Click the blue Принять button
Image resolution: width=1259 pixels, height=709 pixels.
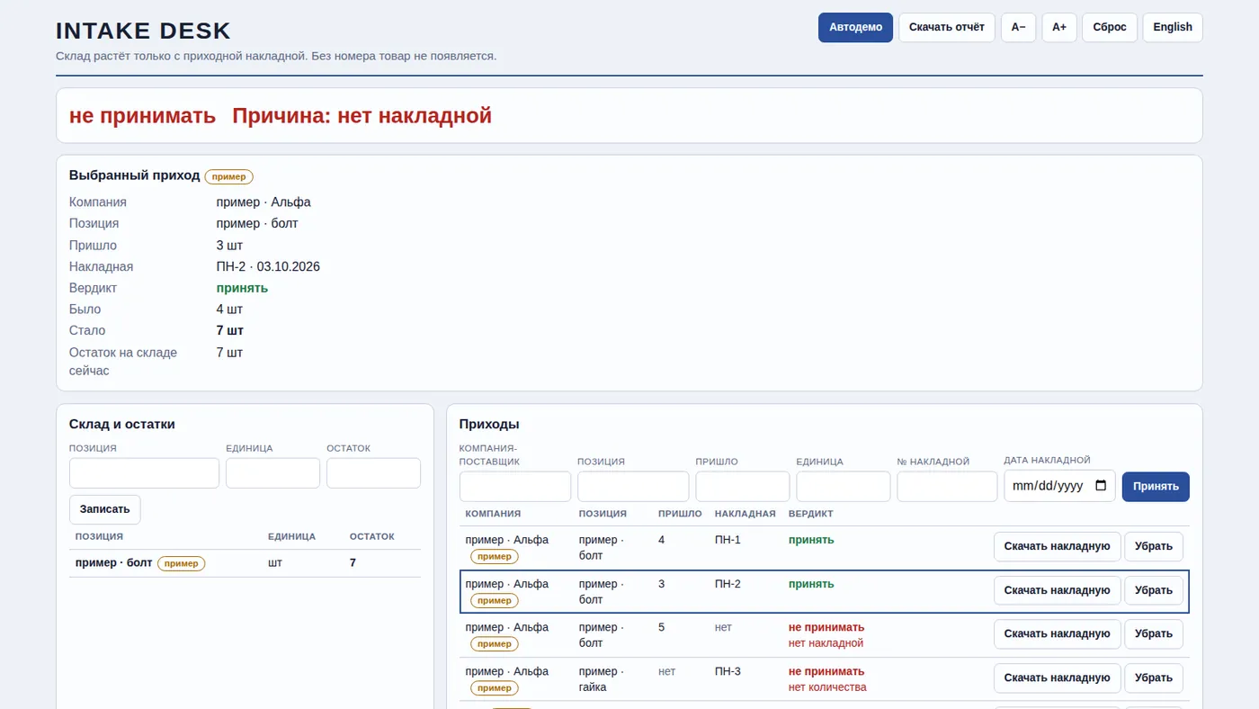click(x=1156, y=487)
